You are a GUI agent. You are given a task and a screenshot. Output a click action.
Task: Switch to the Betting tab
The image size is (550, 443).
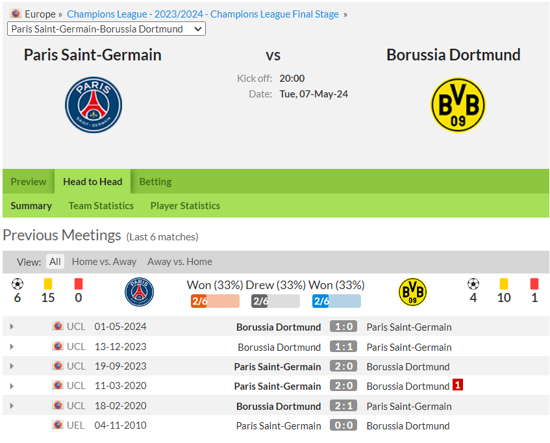click(x=155, y=182)
